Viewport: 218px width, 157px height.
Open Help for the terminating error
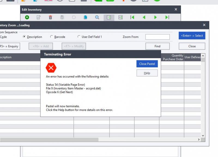147,73
